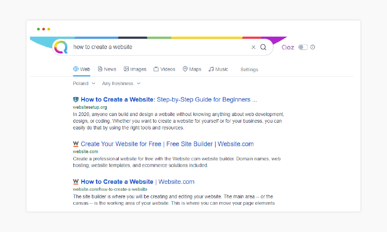Screen dimensions: 387x232
Task: Click the note icon on Music tab
Action: (211, 69)
